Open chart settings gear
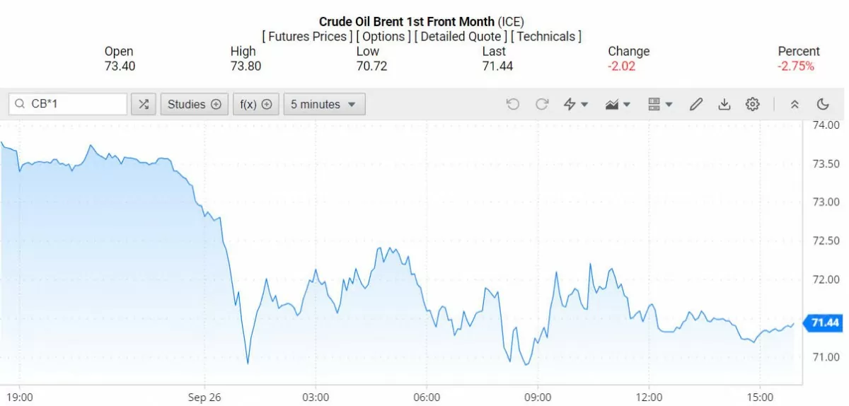Viewport: 849px width, 406px height. click(752, 105)
